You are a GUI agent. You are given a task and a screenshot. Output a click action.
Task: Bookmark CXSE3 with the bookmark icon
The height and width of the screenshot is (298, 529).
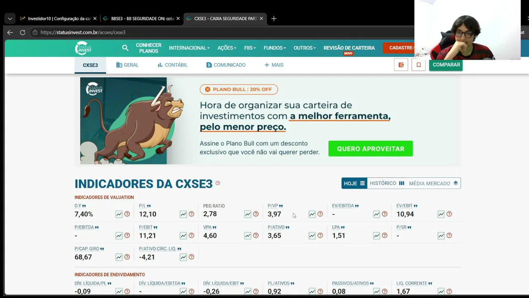419,65
